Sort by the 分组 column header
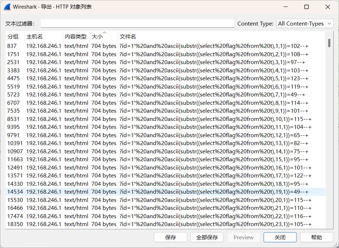The height and width of the screenshot is (248, 339). pos(15,36)
